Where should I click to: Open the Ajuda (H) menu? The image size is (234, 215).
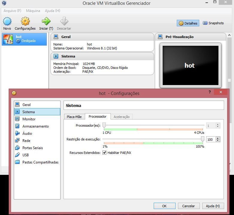click(52, 11)
